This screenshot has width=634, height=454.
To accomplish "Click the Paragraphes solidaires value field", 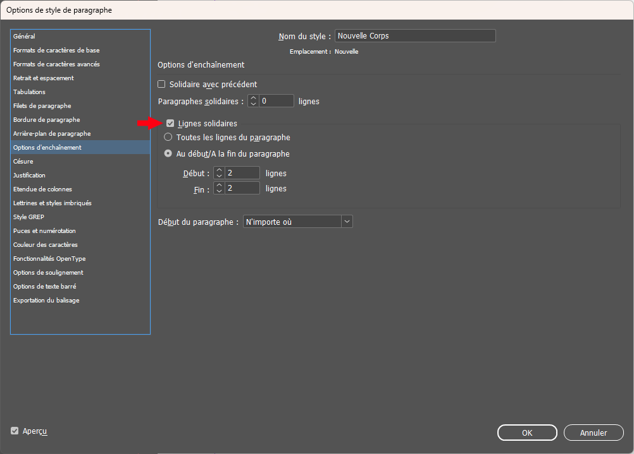I will [277, 101].
